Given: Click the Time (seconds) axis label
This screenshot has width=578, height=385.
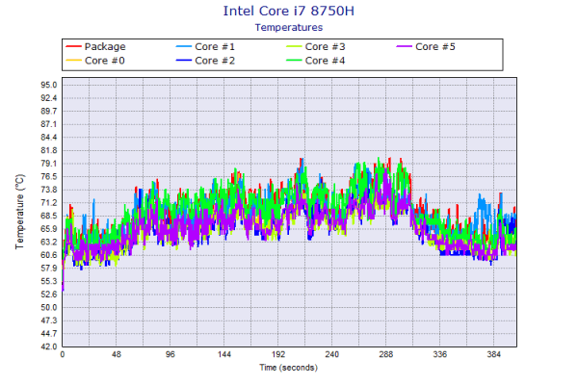Looking at the screenshot, I should point(288,368).
